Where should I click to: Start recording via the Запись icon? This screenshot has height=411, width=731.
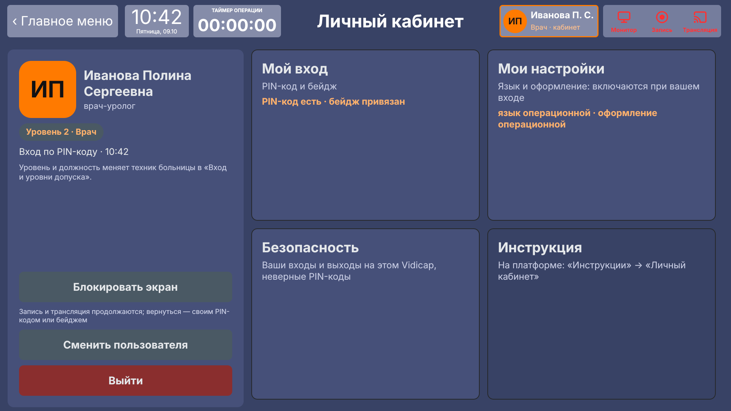tap(662, 21)
